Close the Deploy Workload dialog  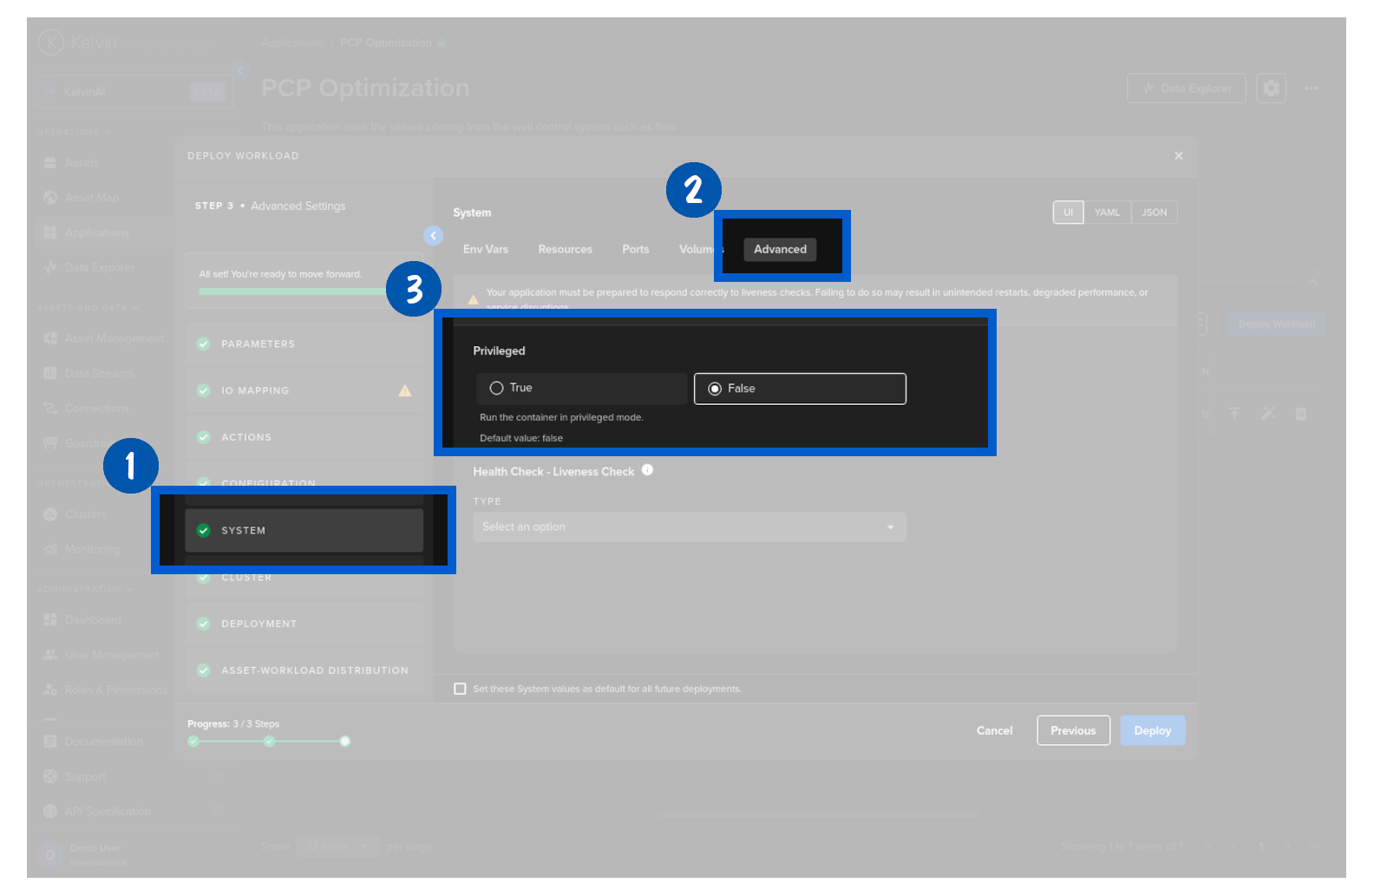(x=1178, y=156)
